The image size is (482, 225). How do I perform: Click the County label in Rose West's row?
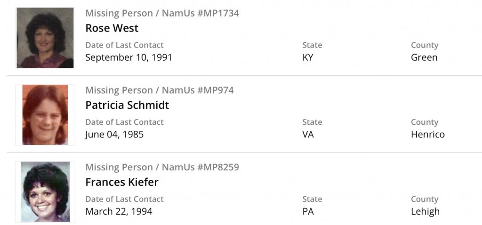(424, 45)
